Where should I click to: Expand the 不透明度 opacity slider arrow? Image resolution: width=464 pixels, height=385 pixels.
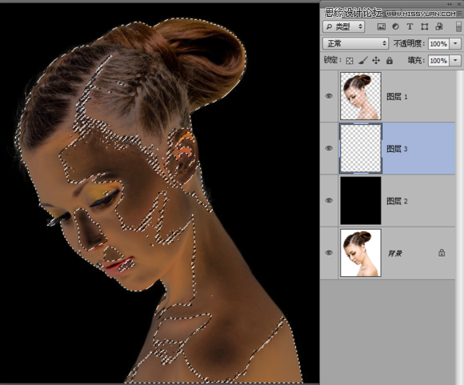click(x=455, y=44)
